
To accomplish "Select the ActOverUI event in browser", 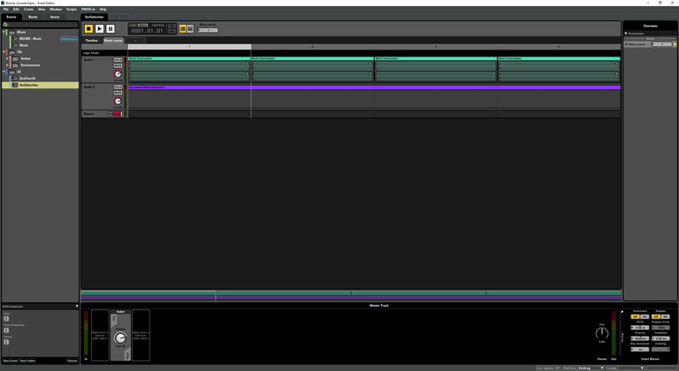I will point(27,79).
